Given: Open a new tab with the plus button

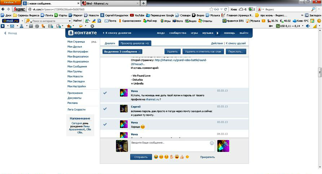Looking at the screenshot, I should (144, 3).
